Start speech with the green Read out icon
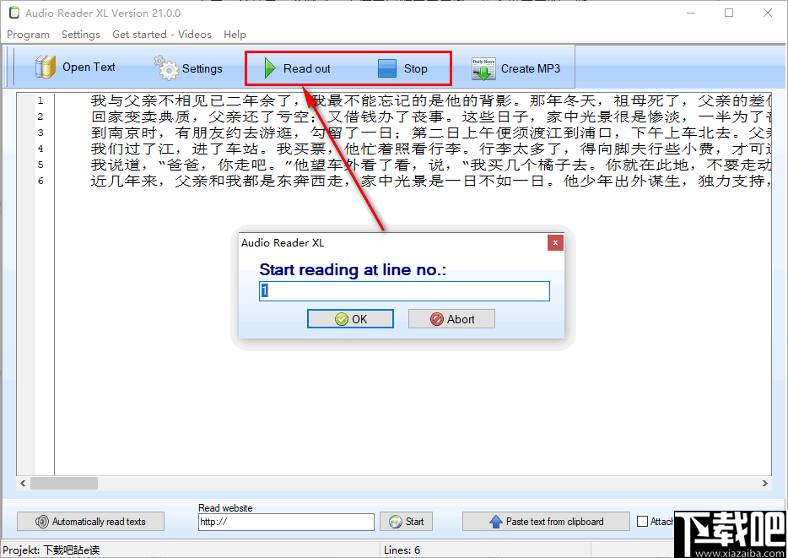Image resolution: width=788 pixels, height=558 pixels. coord(270,68)
